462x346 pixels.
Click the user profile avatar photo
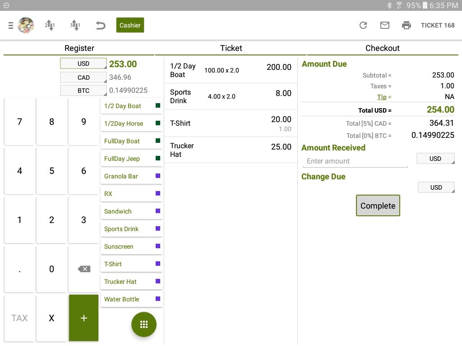pyautogui.click(x=26, y=25)
